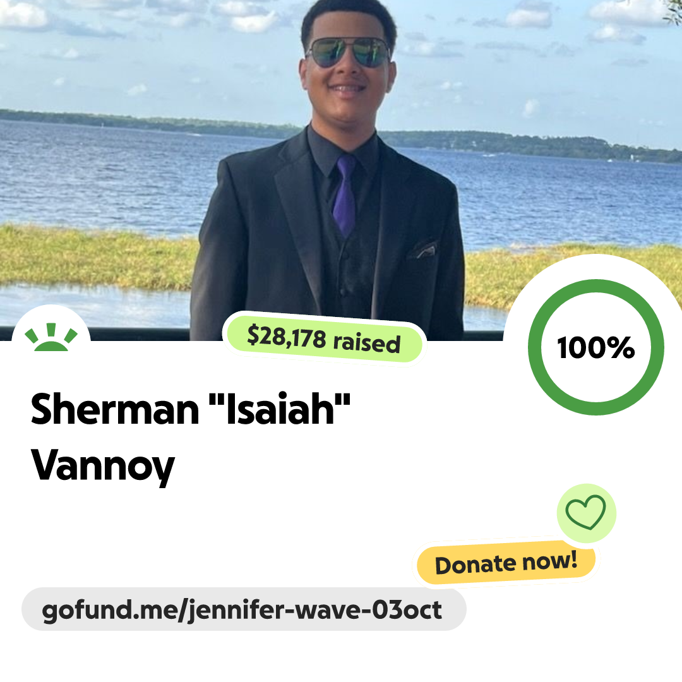Click the green heart icon
The height and width of the screenshot is (682, 682).
[585, 512]
